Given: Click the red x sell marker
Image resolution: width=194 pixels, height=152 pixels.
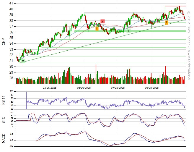Looking at the screenshot, I should point(102,21).
